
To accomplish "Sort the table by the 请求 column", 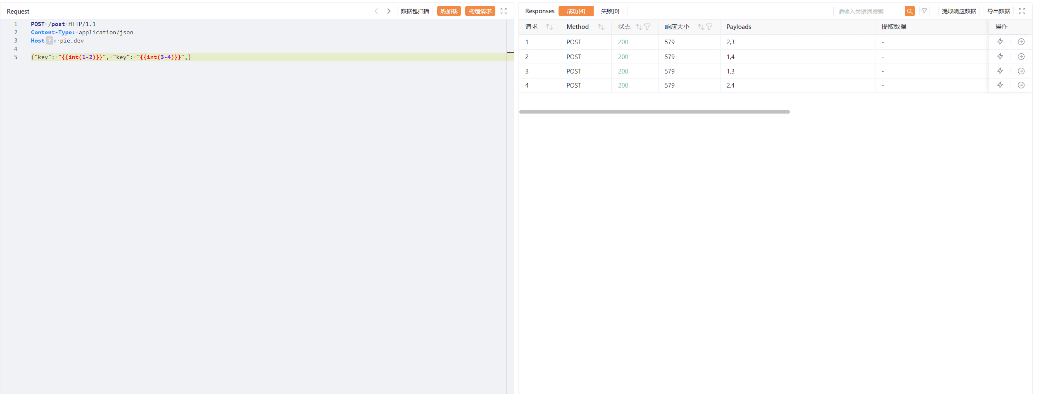I will (x=549, y=27).
